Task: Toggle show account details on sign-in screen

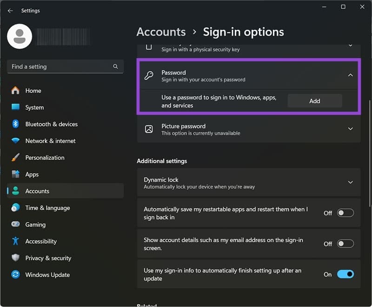Action: point(345,244)
